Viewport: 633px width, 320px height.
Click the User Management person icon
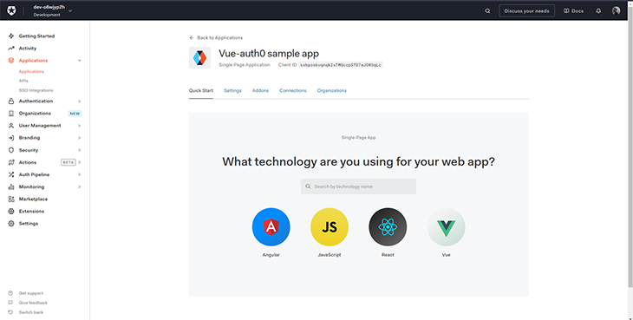pos(11,126)
